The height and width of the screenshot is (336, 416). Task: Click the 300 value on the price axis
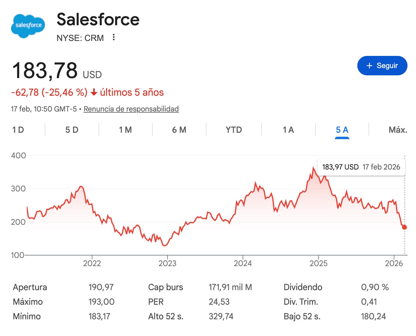click(19, 189)
